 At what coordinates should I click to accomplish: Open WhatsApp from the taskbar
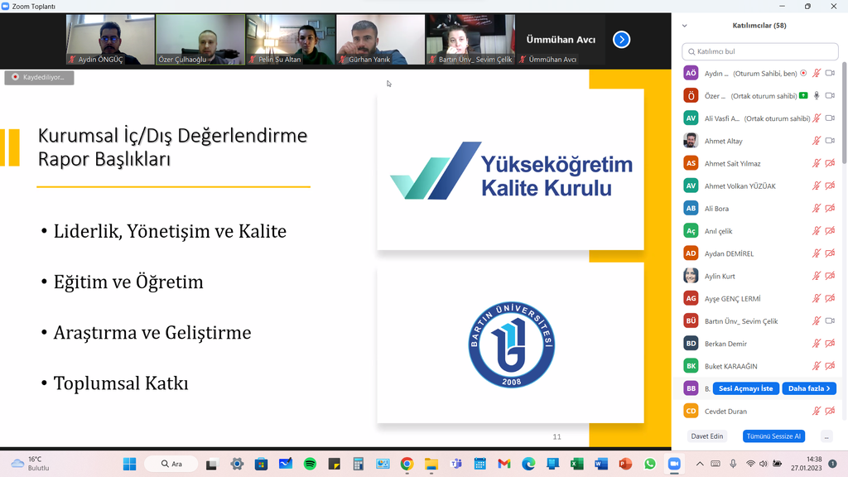click(x=649, y=464)
